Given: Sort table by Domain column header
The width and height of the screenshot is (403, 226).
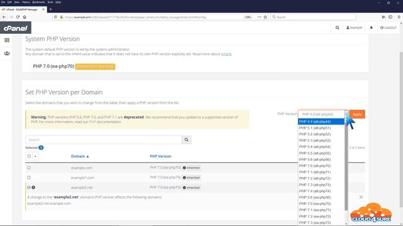Looking at the screenshot, I should [x=80, y=156].
